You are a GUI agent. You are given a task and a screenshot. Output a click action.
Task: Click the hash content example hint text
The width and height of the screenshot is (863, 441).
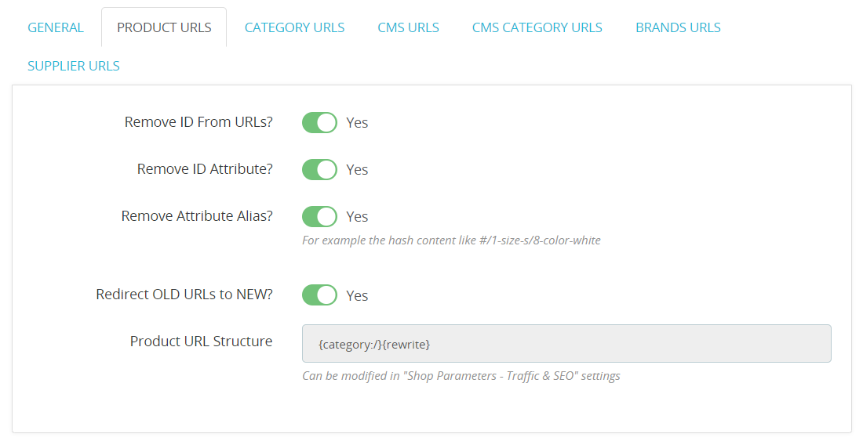click(451, 240)
